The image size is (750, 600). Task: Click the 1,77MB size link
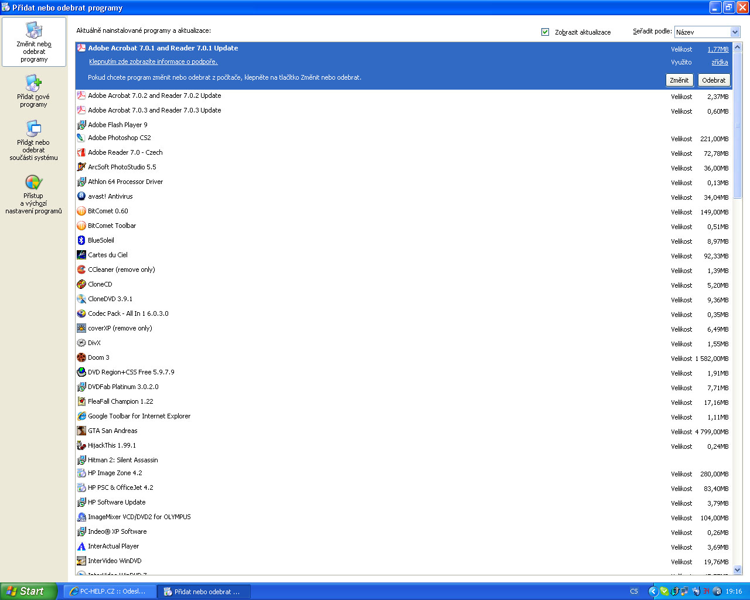pos(718,49)
